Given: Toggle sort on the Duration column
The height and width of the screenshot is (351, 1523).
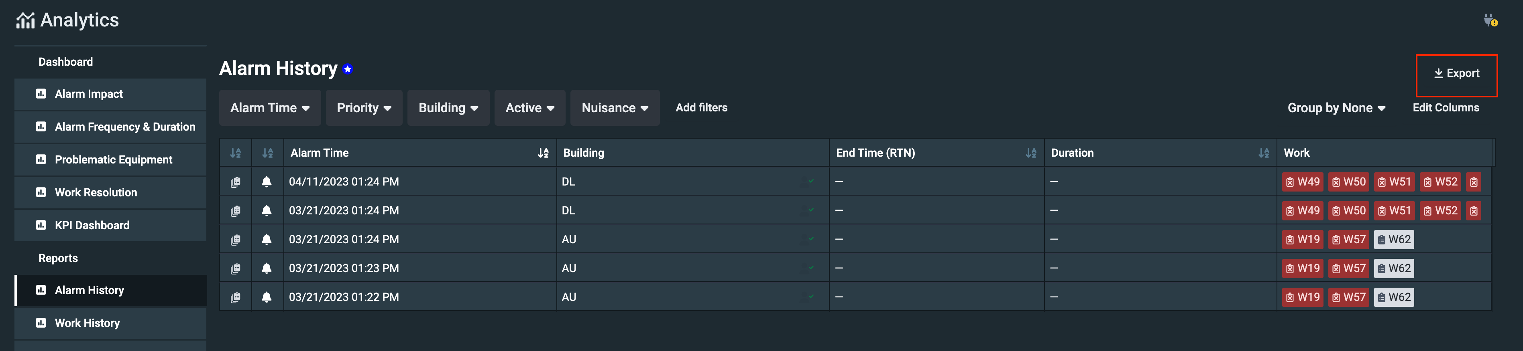Looking at the screenshot, I should [x=1263, y=153].
